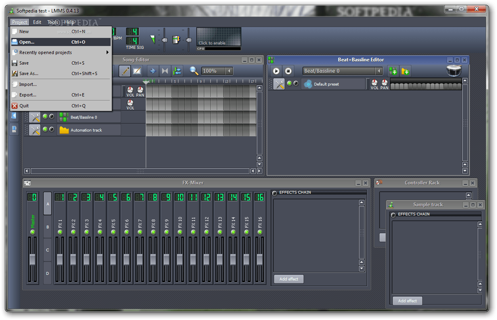
Task: Expand the Song-Editor 100% zoom dropdown
Action: tap(229, 71)
